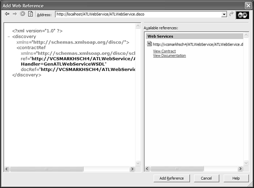This screenshot has height=188, width=254.
Task: Click the XML pane's left scroll arrow
Action: pos(7,169)
